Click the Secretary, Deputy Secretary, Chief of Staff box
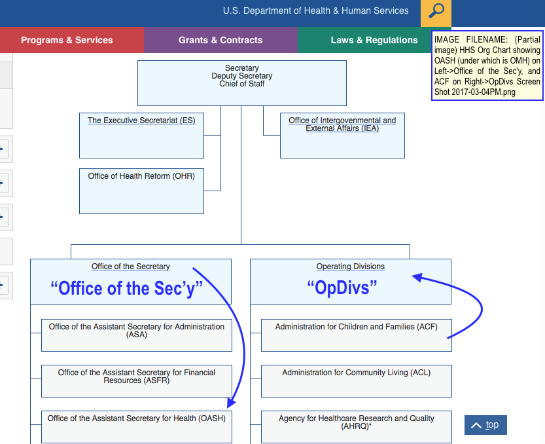The image size is (545, 444). point(241,83)
